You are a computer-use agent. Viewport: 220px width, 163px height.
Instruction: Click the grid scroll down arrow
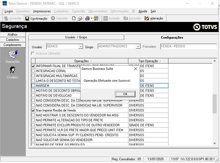click(215, 143)
